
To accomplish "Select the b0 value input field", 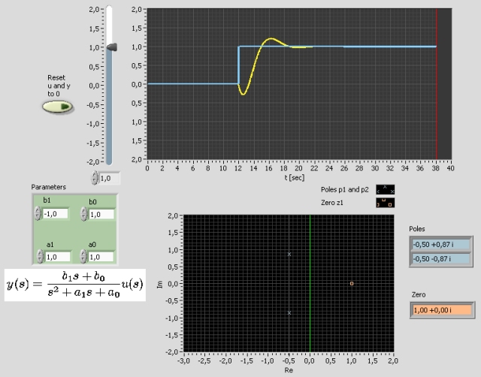I will pyautogui.click(x=101, y=214).
